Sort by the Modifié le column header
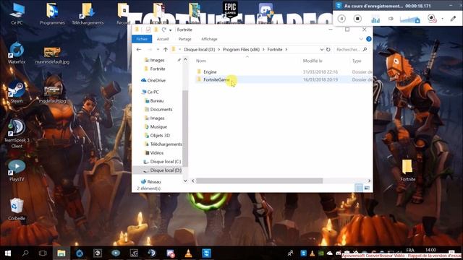Screen dimensions: 463x260 (x=313, y=61)
